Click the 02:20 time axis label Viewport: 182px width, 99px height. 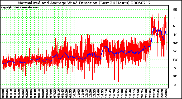click(19, 93)
